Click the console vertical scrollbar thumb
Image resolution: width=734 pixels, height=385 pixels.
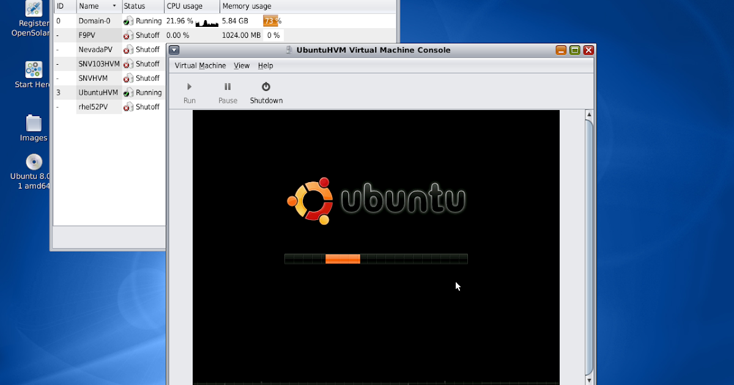point(589,248)
